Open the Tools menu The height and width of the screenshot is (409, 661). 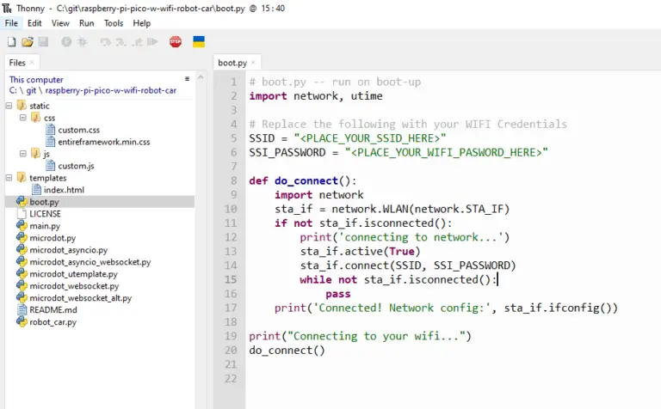(114, 23)
